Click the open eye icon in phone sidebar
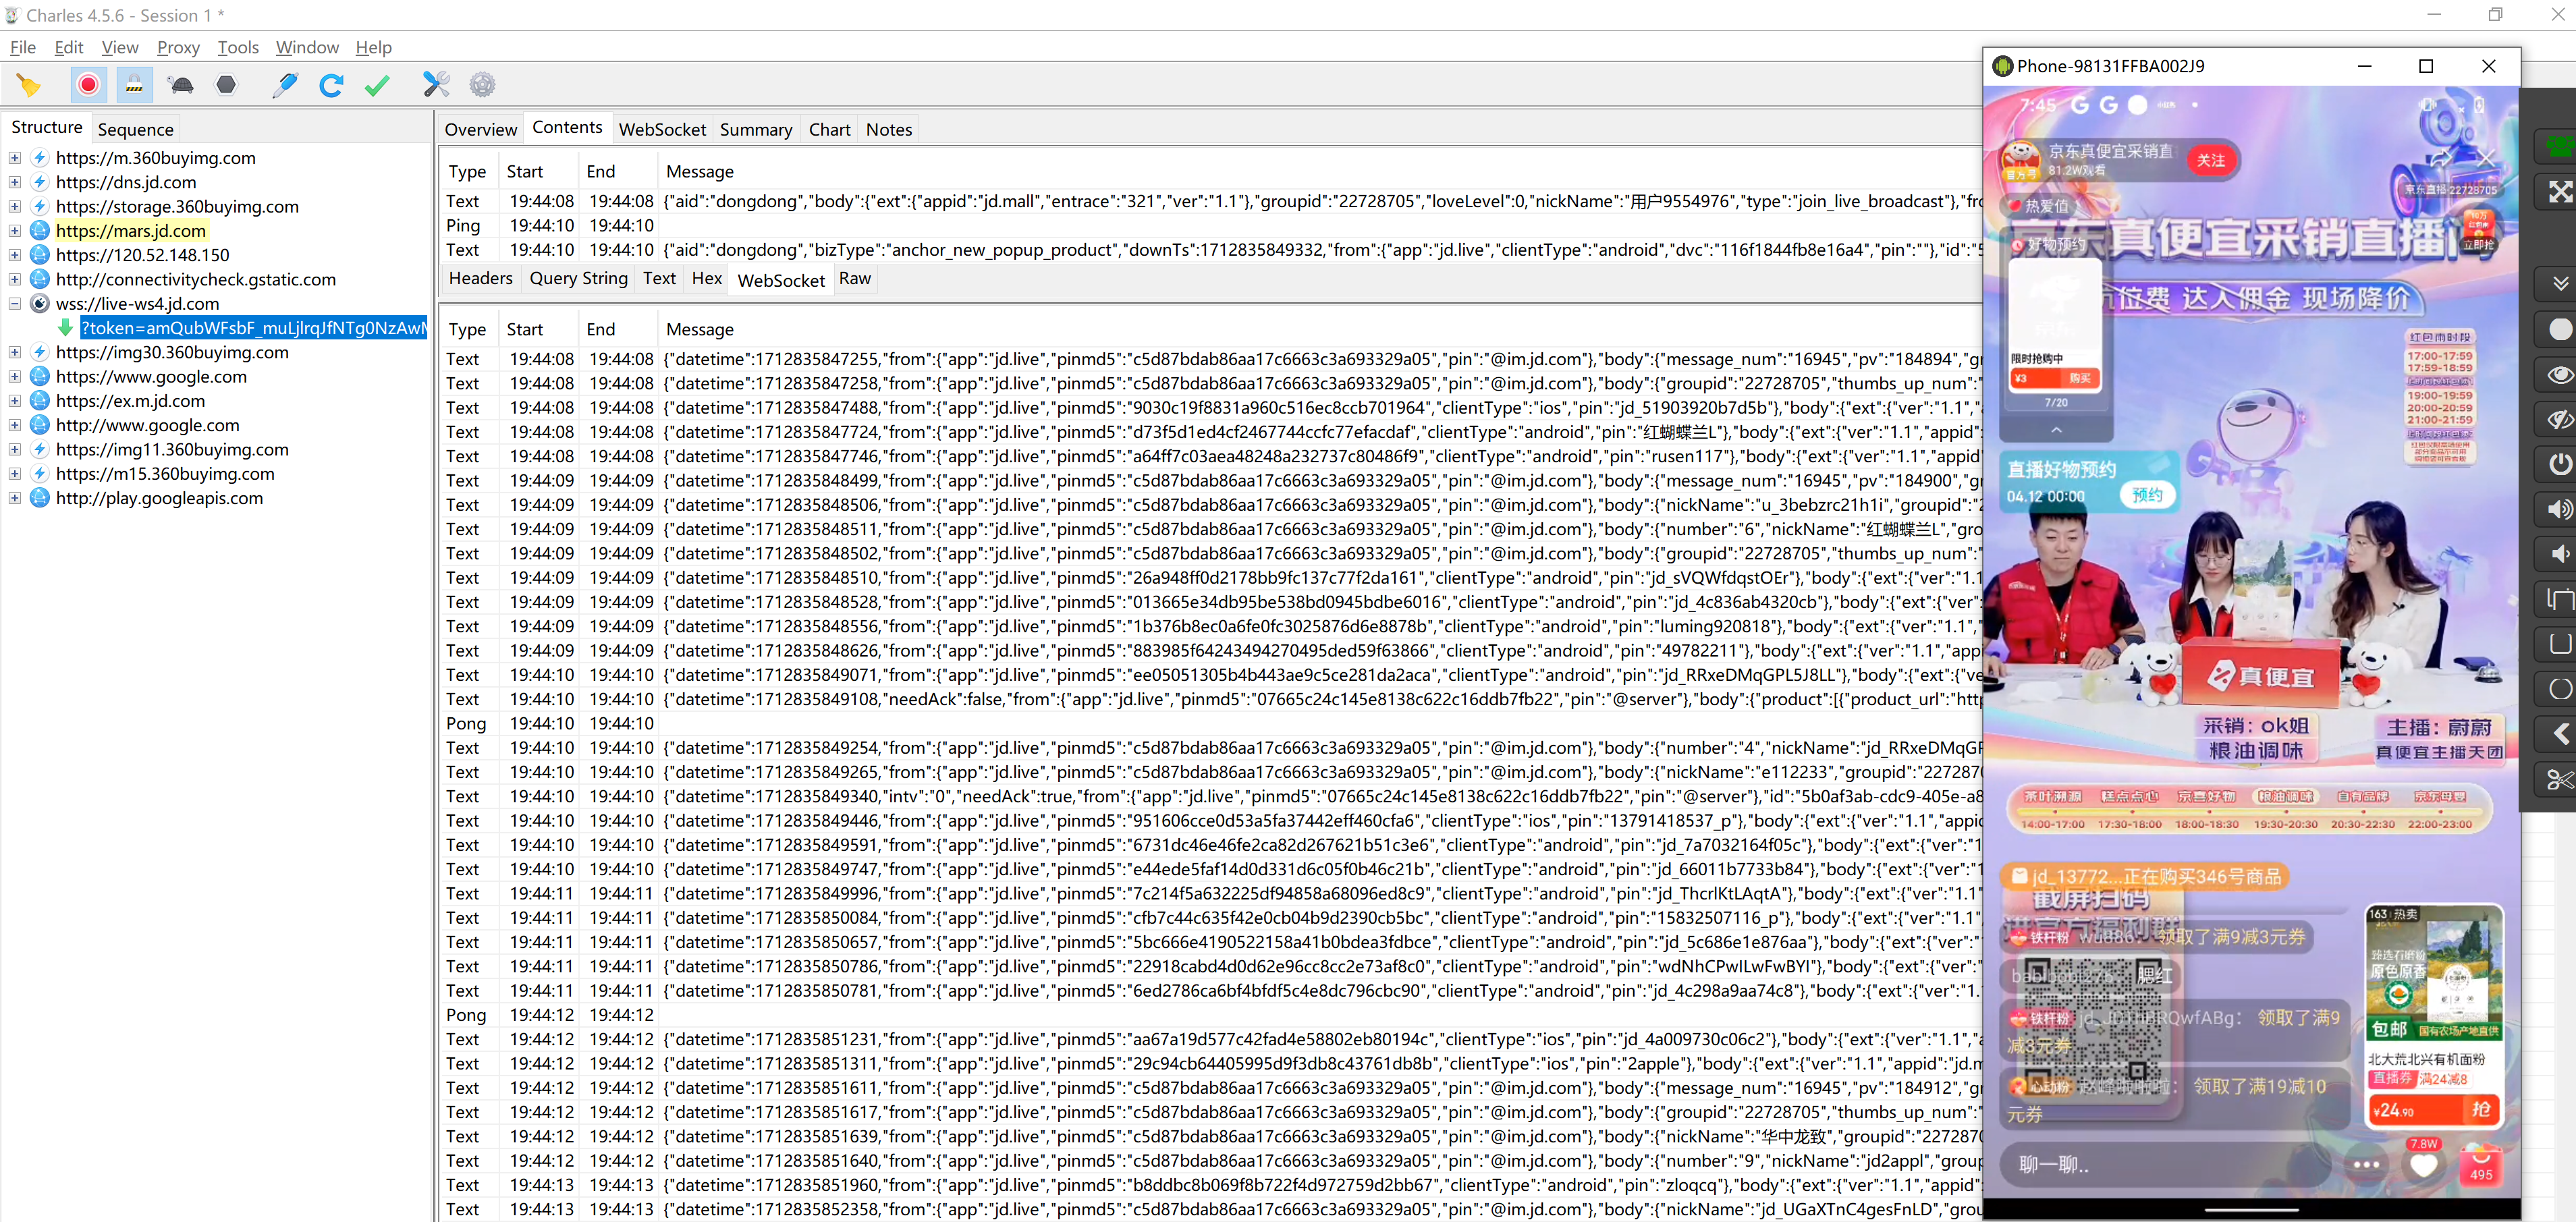This screenshot has height=1222, width=2576. [x=2559, y=375]
